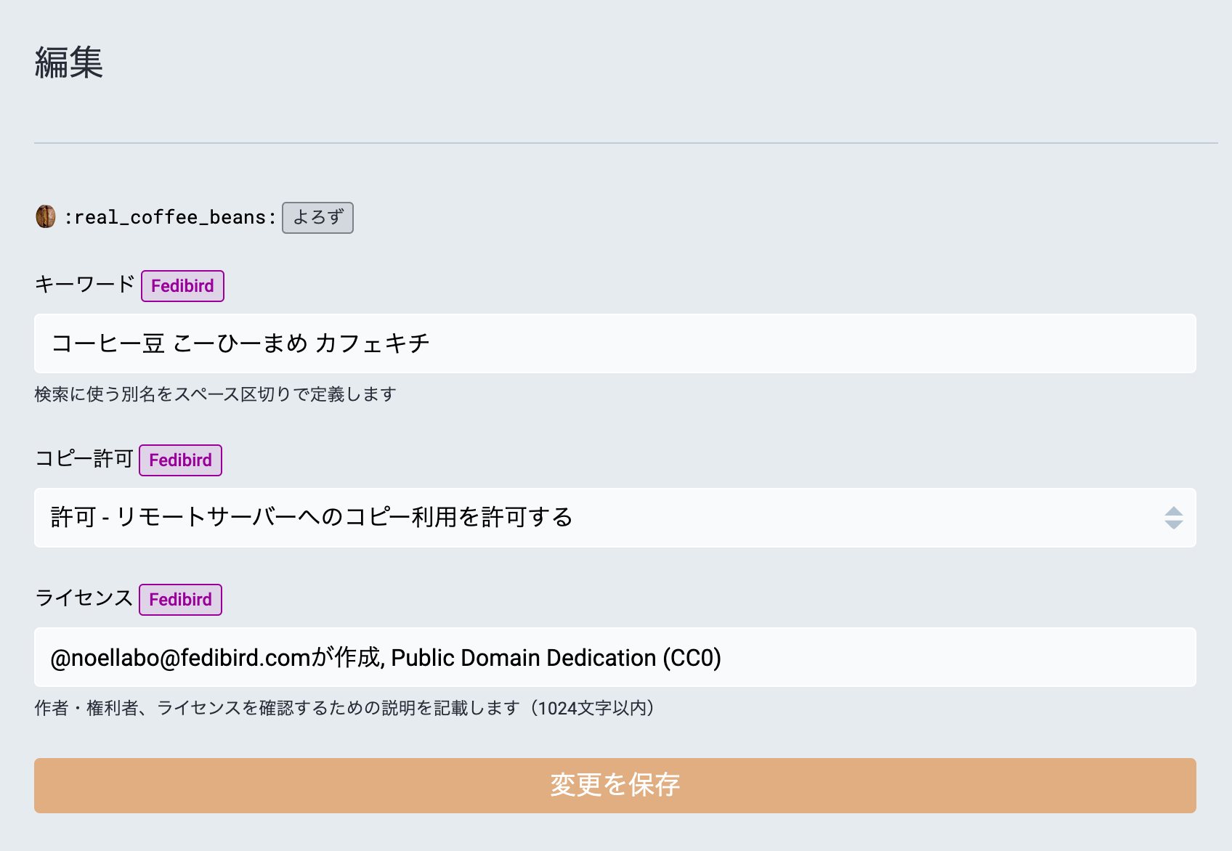Click the coffee bean emoji image

[46, 216]
